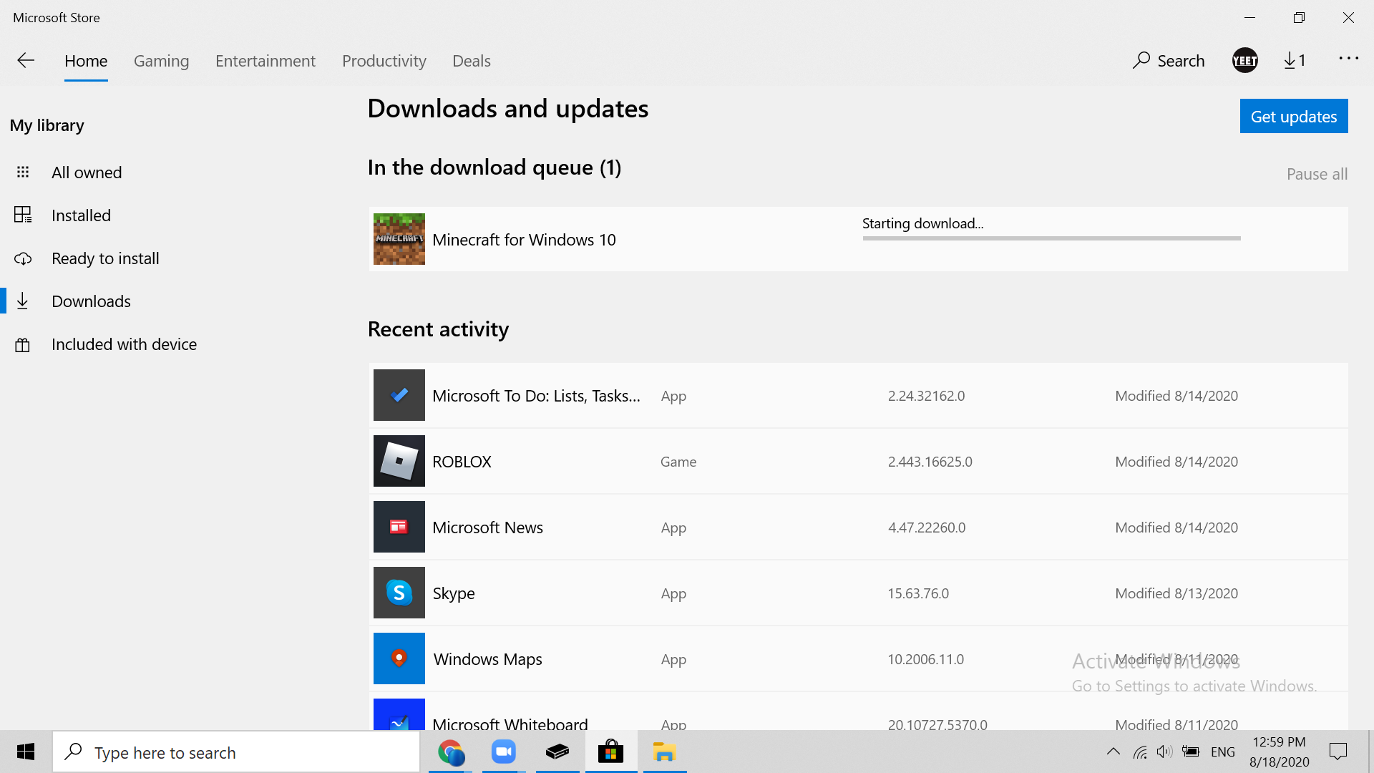Switch to the Gaming tab
The width and height of the screenshot is (1374, 773).
(161, 61)
